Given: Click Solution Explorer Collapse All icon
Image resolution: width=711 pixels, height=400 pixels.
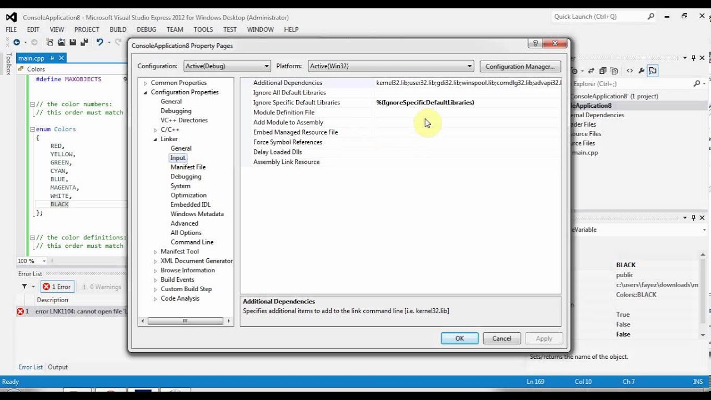Looking at the screenshot, I should point(603,71).
